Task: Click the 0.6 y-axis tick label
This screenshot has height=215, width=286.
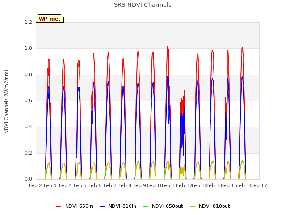Action: point(28,100)
